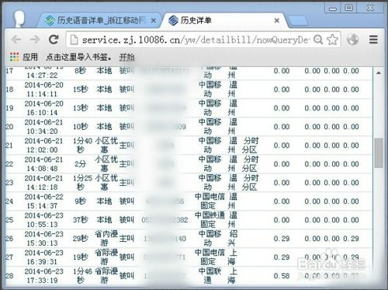Go back to the previous page

(16, 40)
